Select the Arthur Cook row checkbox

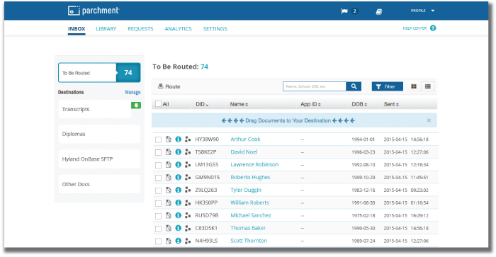(x=158, y=139)
